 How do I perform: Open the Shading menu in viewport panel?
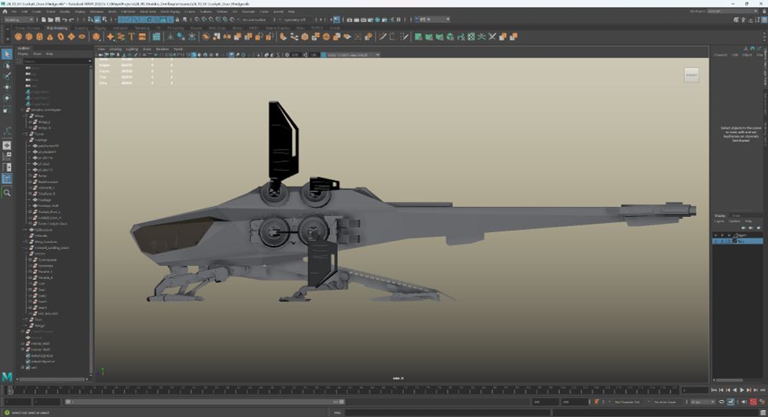115,48
